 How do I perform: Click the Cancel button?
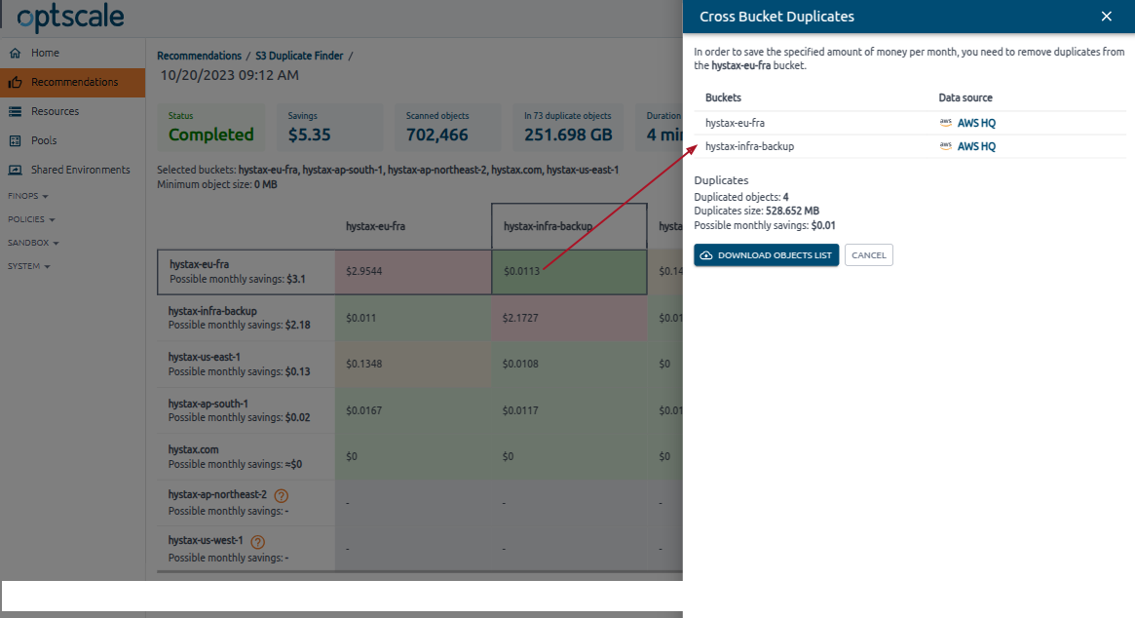pos(869,255)
